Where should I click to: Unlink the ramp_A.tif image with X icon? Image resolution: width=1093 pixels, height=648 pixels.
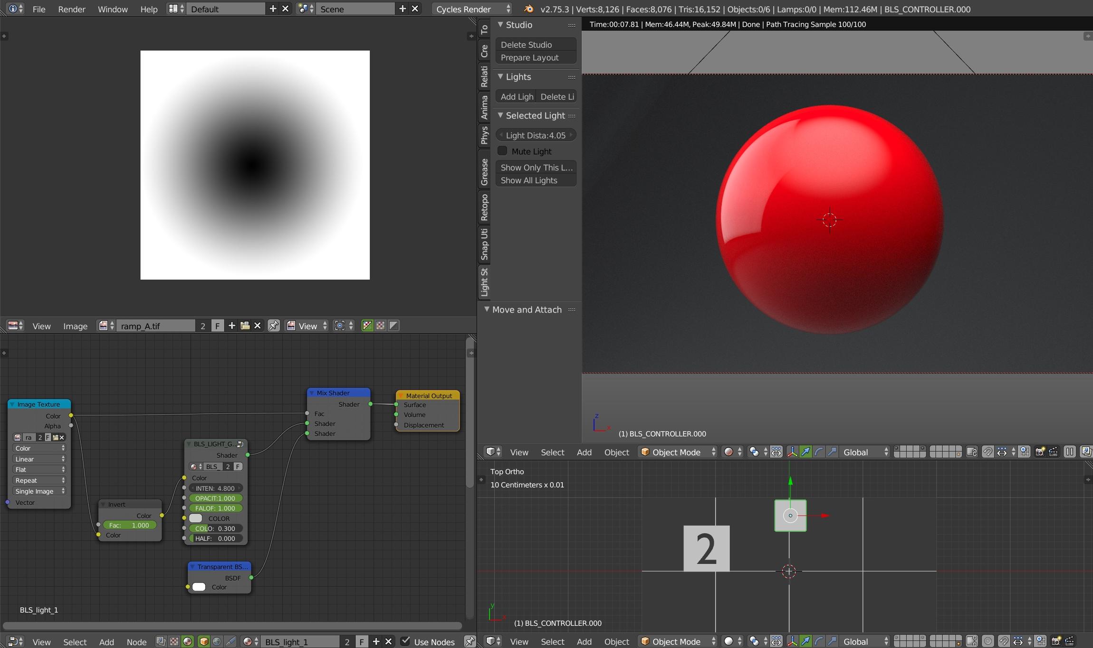pos(258,326)
